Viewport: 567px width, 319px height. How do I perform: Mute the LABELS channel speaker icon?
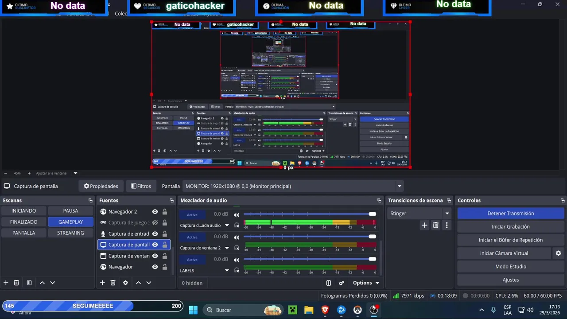click(237, 260)
